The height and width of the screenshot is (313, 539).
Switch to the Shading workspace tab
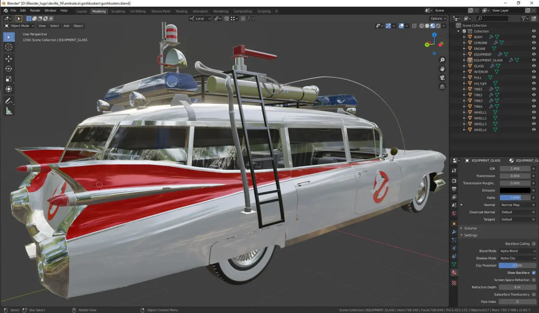pyautogui.click(x=181, y=11)
